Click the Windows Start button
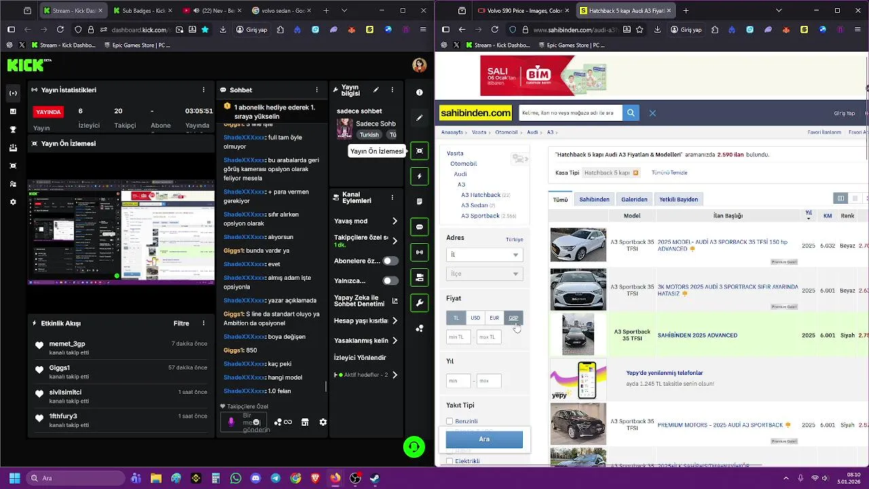The width and height of the screenshot is (869, 489). point(14,478)
